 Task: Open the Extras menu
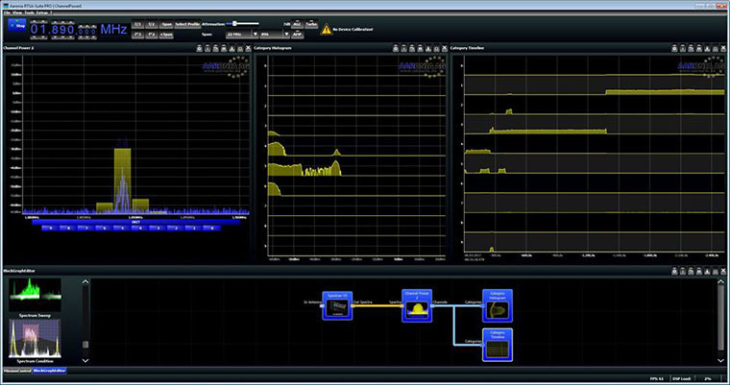tap(42, 13)
